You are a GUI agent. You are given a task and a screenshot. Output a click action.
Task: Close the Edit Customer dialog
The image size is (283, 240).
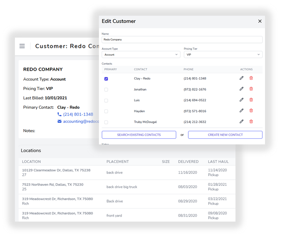pos(260,21)
